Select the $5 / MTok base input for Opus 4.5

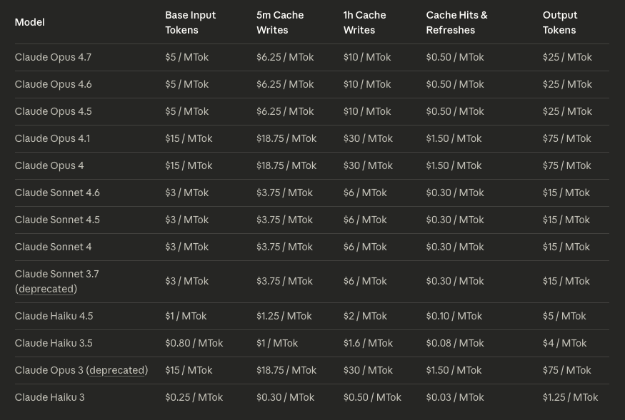click(187, 111)
